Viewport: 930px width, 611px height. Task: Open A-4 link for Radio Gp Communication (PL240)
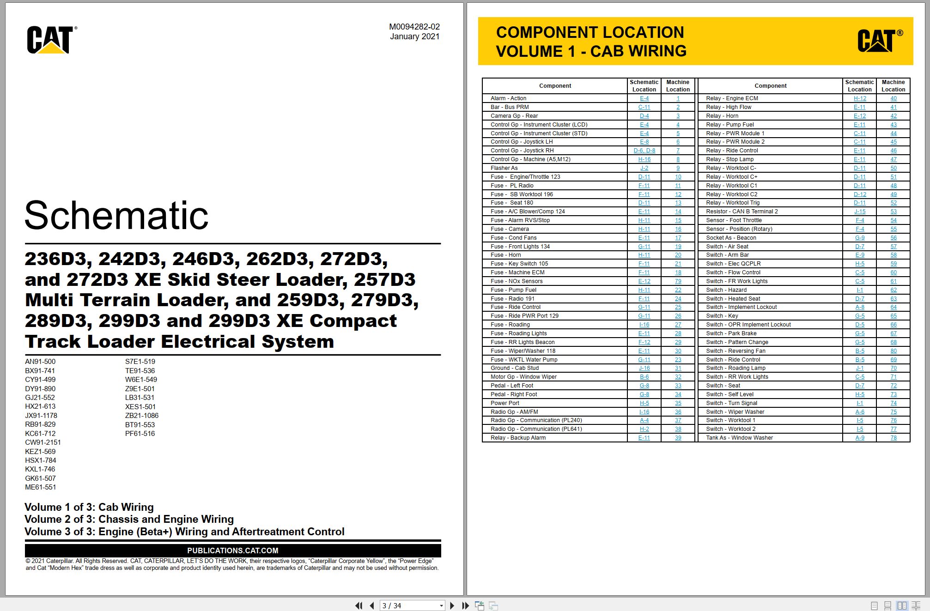(644, 420)
